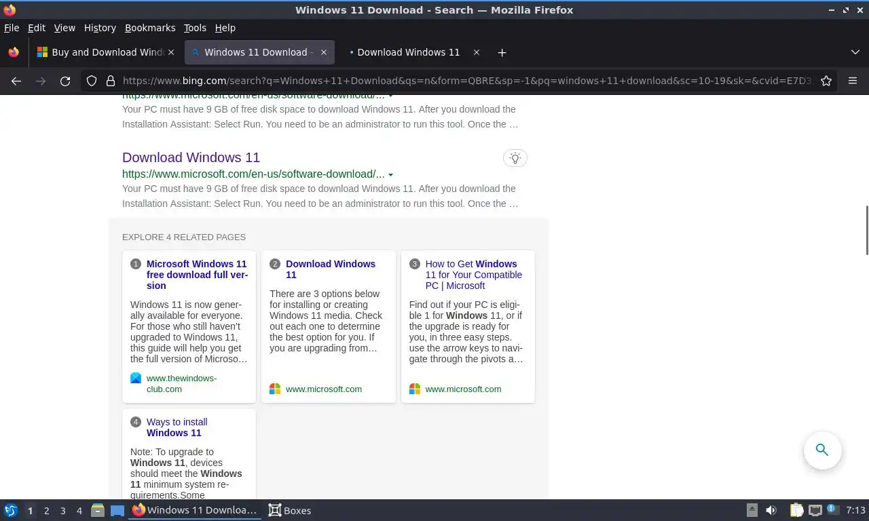
Task: Open the clipboard manager tray icon
Action: click(796, 510)
